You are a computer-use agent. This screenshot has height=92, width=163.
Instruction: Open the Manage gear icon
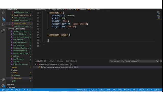click(3, 86)
